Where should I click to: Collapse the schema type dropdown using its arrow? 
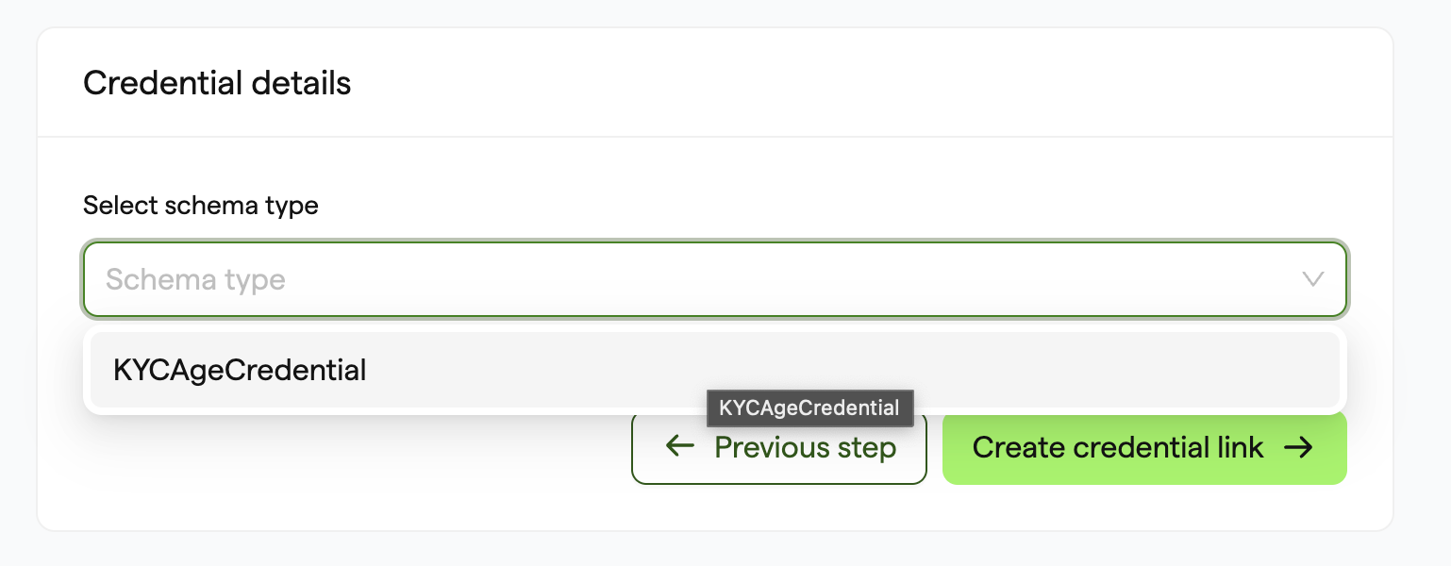1312,279
